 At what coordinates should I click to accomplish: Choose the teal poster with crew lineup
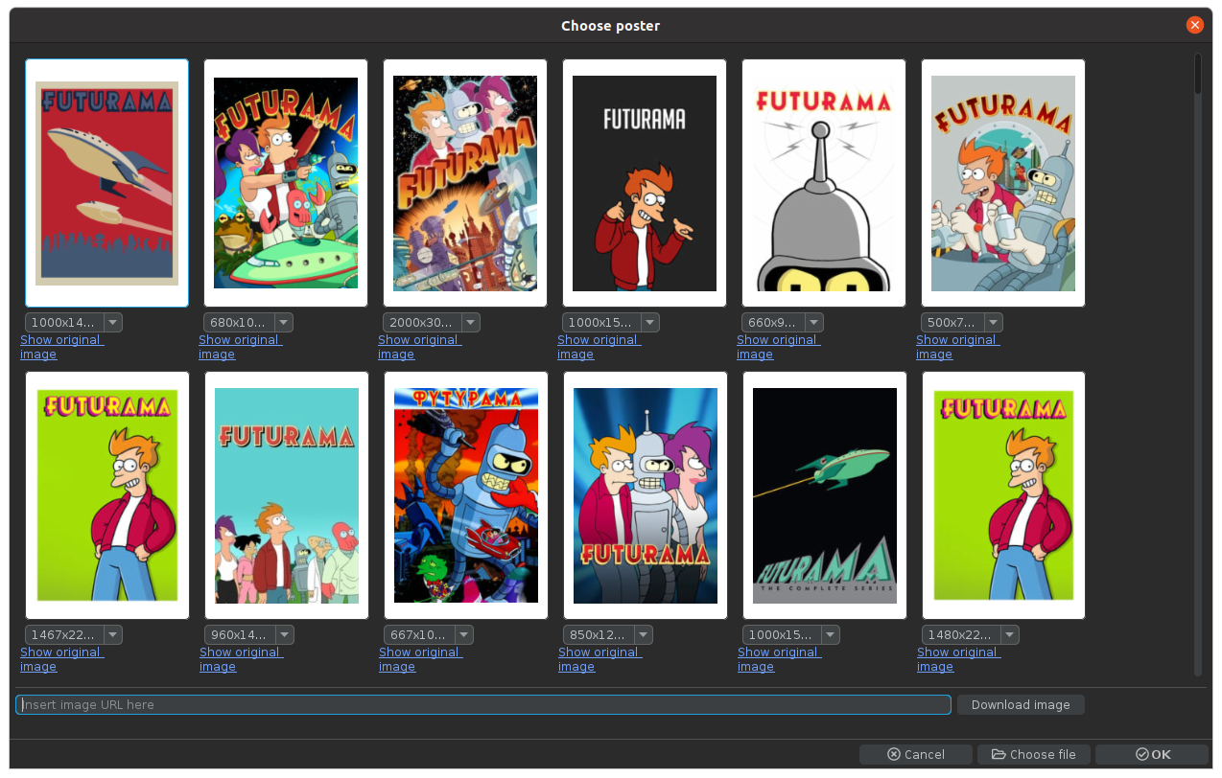(286, 495)
